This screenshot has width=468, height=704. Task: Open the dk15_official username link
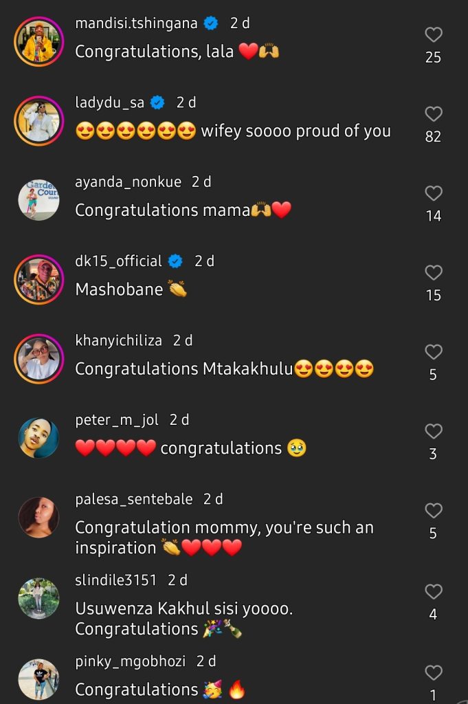(118, 262)
